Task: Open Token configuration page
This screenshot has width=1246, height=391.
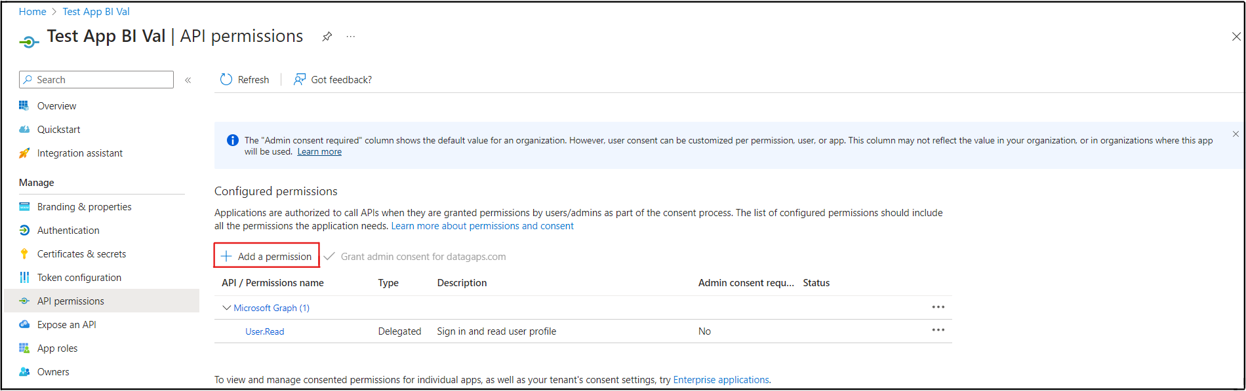Action: coord(79,278)
